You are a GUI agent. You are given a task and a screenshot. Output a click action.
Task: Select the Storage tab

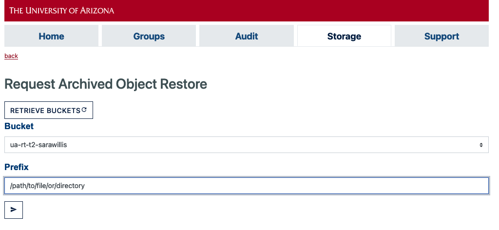coord(344,36)
